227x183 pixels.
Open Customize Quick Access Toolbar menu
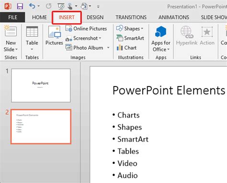point(98,7)
